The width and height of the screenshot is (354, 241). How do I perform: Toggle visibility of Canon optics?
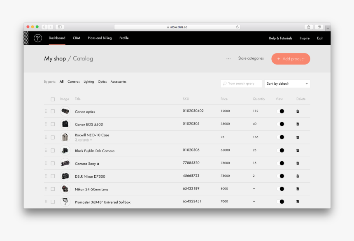(x=280, y=111)
